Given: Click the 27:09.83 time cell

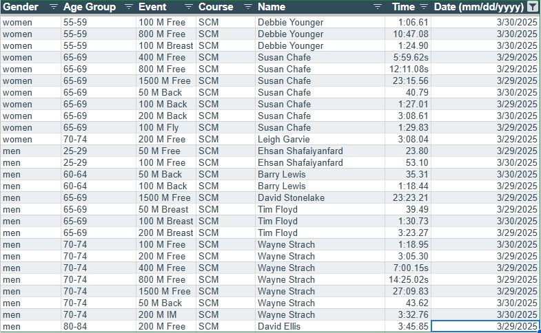Looking at the screenshot, I should point(409,292).
